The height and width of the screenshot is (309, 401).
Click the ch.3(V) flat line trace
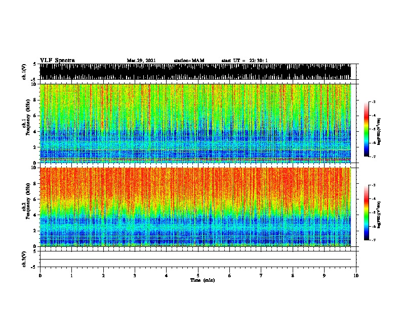coord(195,260)
